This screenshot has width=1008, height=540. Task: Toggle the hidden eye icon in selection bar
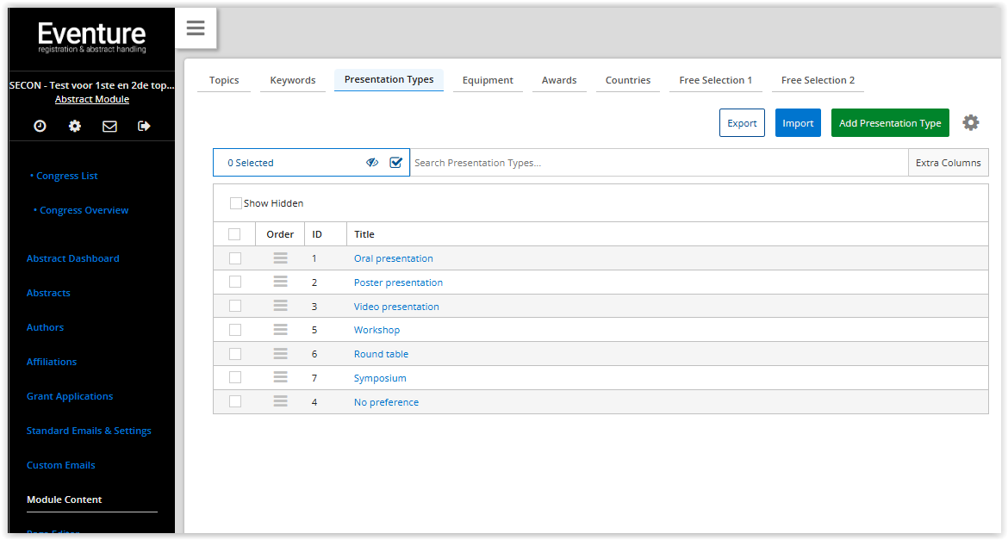(372, 163)
